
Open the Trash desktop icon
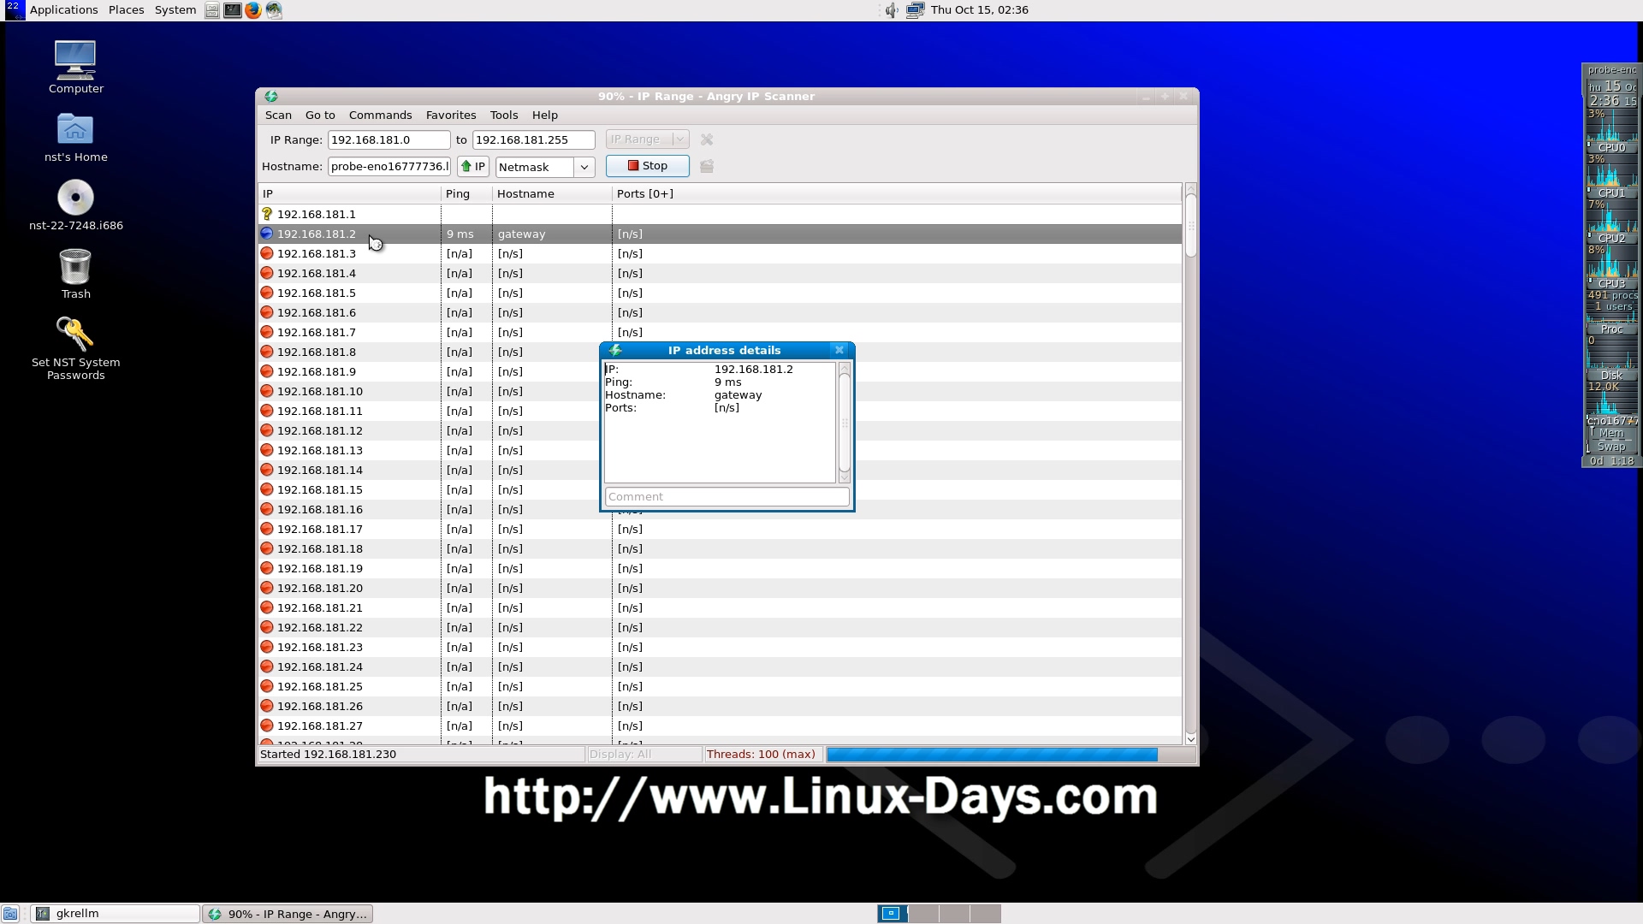point(75,274)
